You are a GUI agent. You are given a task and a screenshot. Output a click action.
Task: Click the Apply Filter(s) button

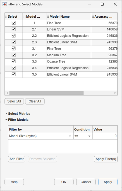click(106, 159)
